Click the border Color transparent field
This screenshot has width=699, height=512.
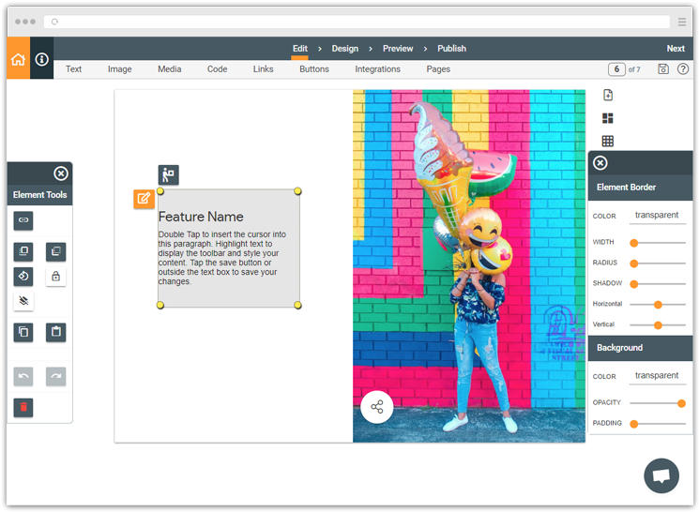657,216
